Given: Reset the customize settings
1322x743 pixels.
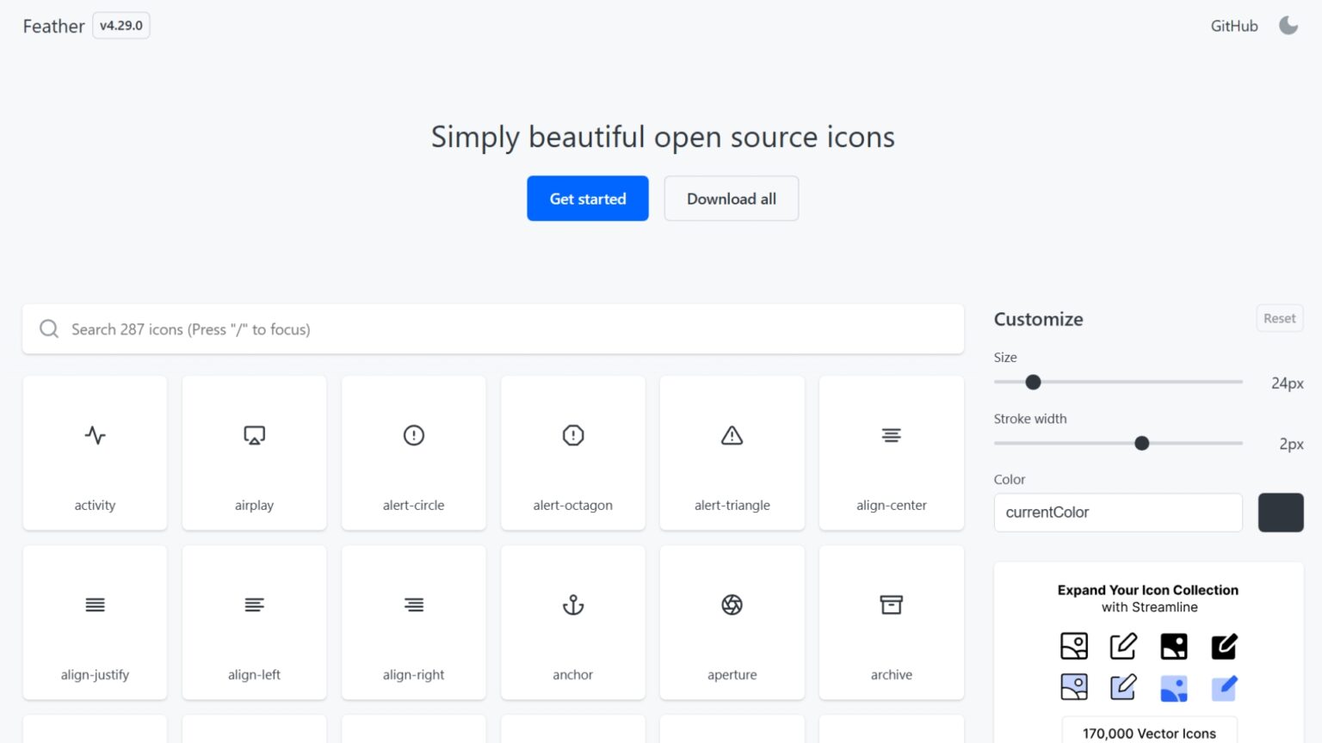Looking at the screenshot, I should tap(1279, 317).
